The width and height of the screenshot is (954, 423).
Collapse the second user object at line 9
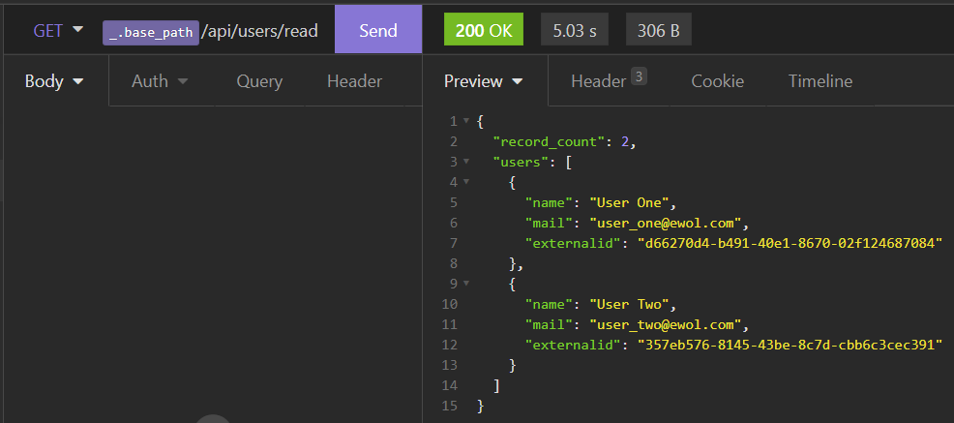point(466,284)
